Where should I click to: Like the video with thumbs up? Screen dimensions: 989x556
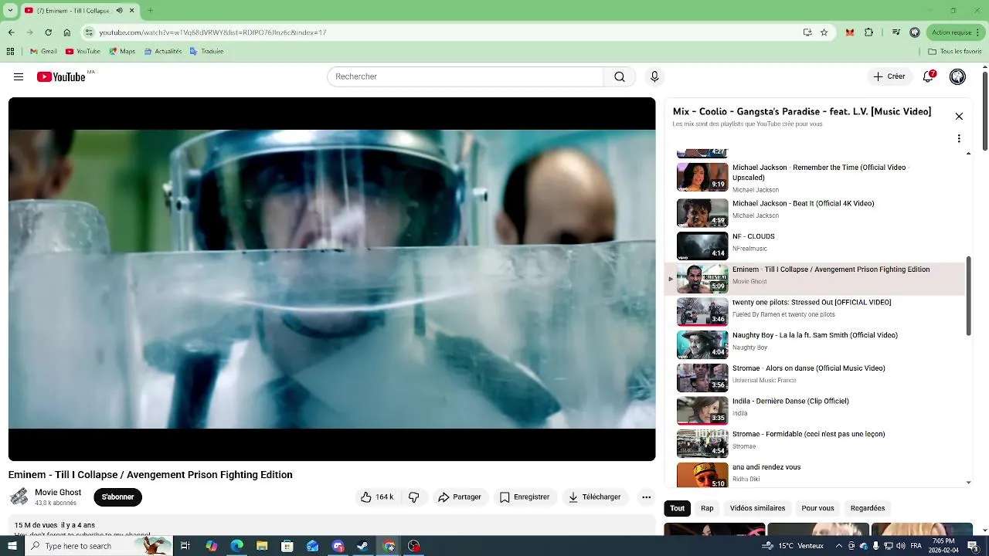[x=376, y=497]
